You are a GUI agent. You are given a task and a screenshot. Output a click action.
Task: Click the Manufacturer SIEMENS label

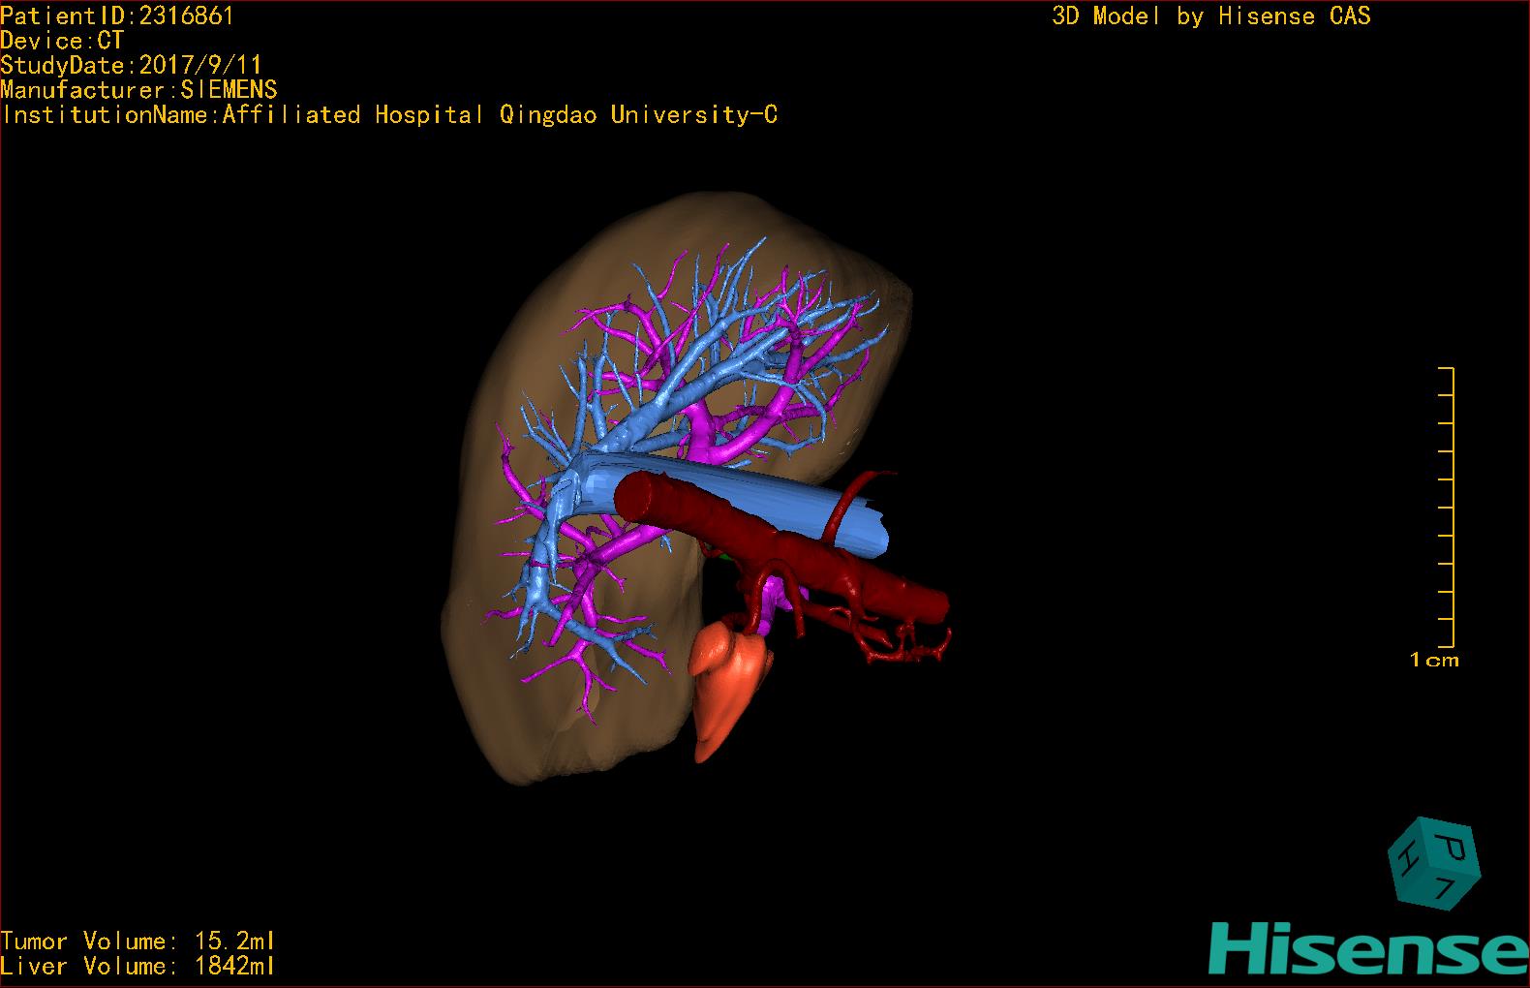138,90
